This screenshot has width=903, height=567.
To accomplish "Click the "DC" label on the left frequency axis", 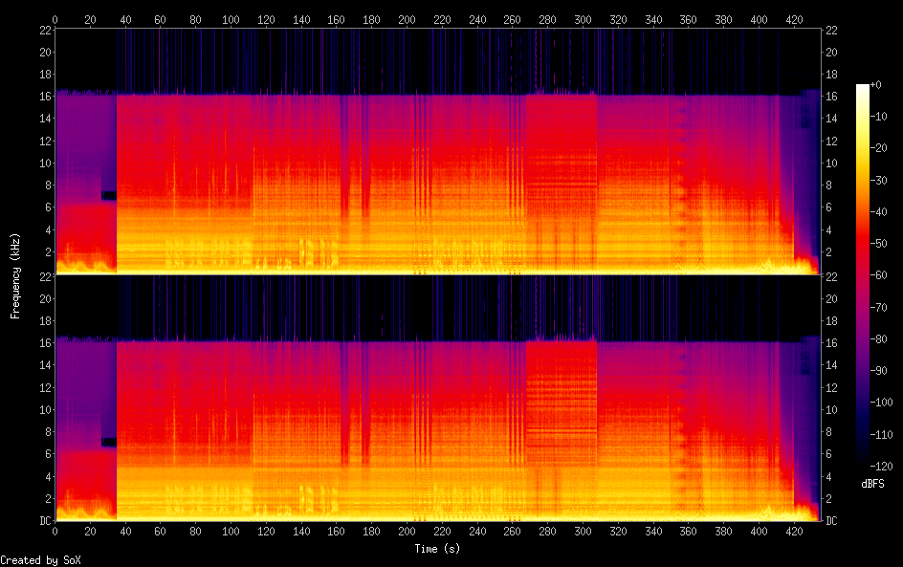I will 46,520.
